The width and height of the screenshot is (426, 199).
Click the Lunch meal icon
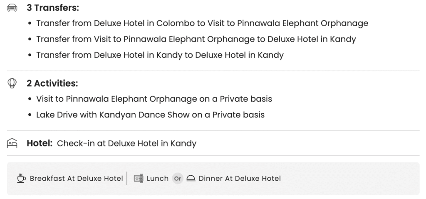point(138,179)
